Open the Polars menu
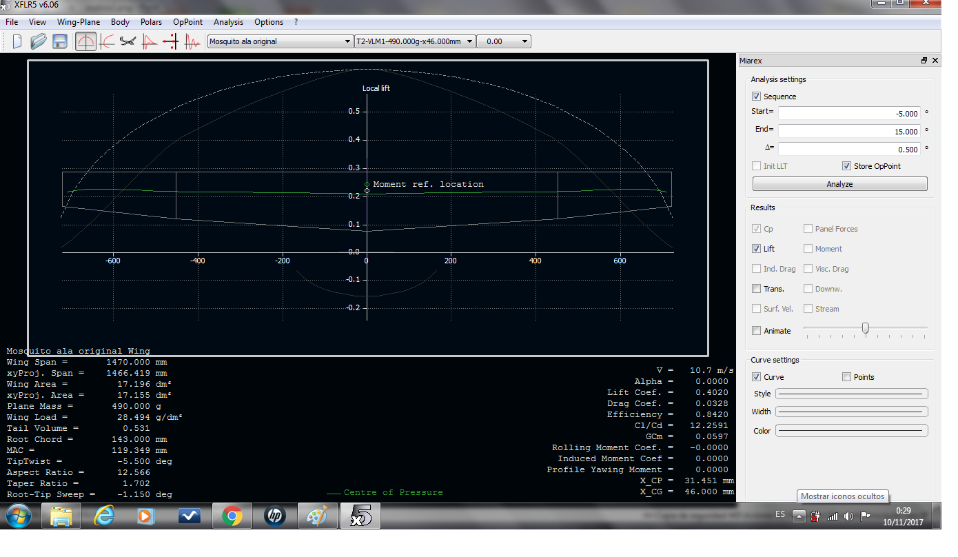Image resolution: width=958 pixels, height=557 pixels. click(151, 22)
